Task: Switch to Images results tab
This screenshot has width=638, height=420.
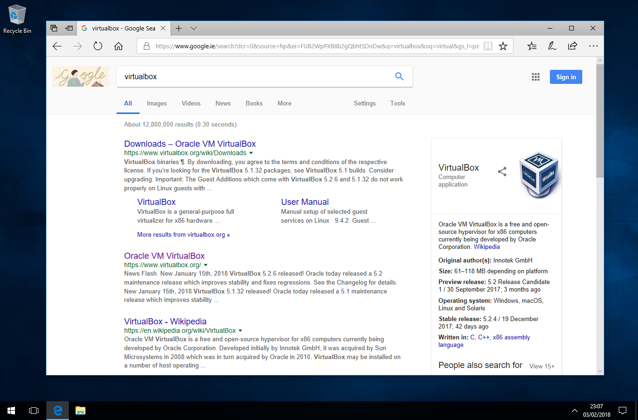Action: [157, 104]
